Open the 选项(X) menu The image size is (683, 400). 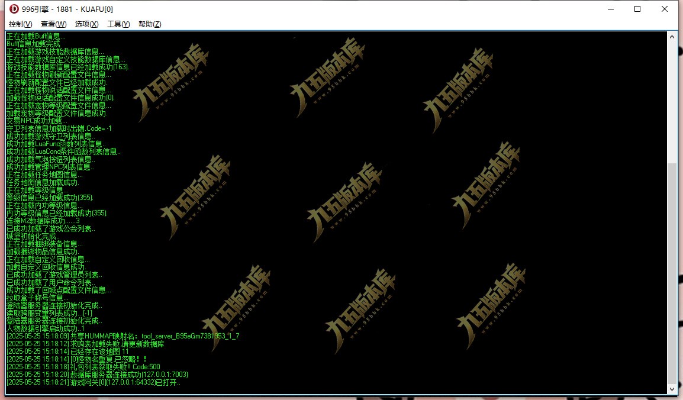(x=86, y=24)
